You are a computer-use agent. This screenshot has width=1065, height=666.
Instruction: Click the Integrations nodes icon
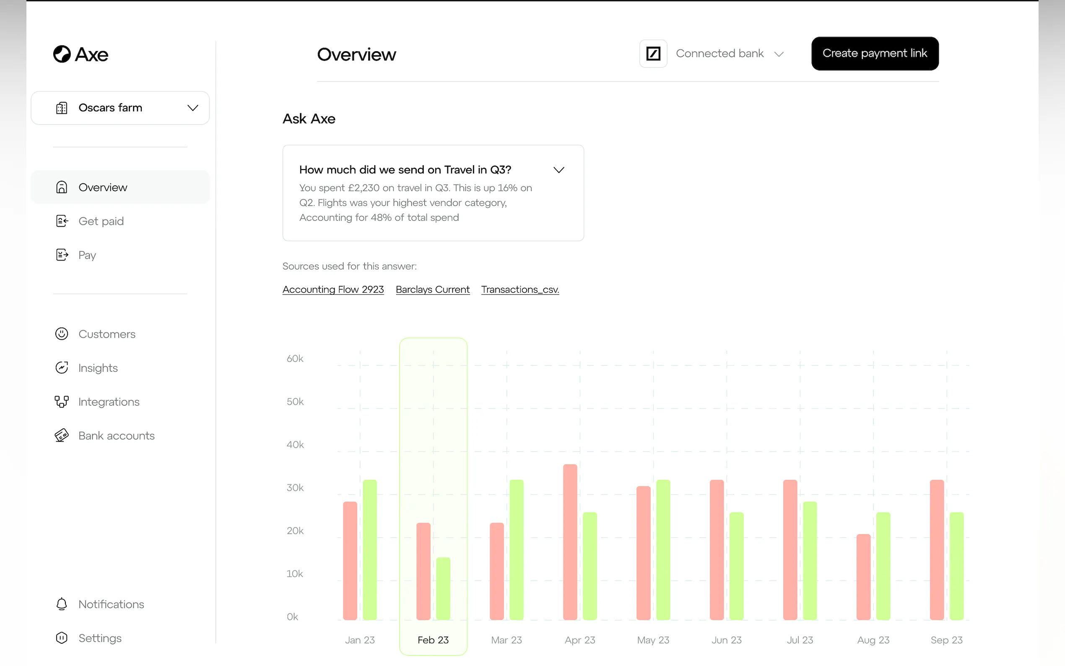click(62, 402)
